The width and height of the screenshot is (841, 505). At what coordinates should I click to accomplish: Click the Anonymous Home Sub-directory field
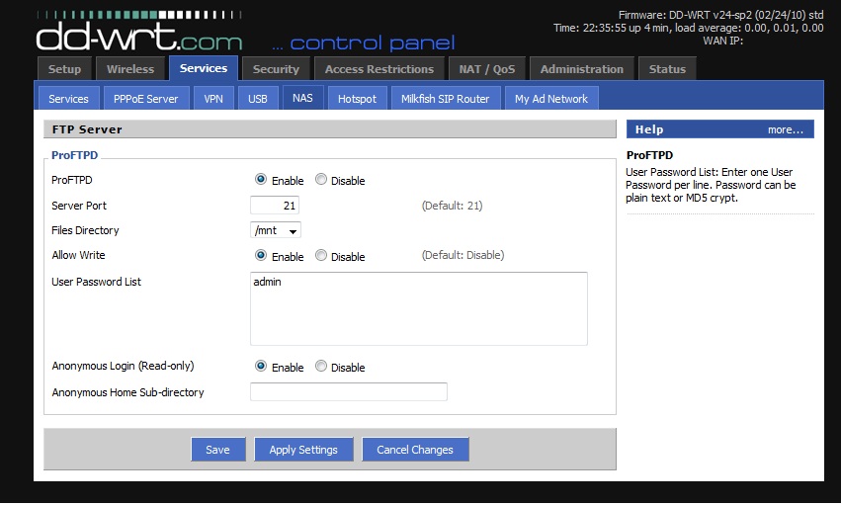[x=349, y=392]
